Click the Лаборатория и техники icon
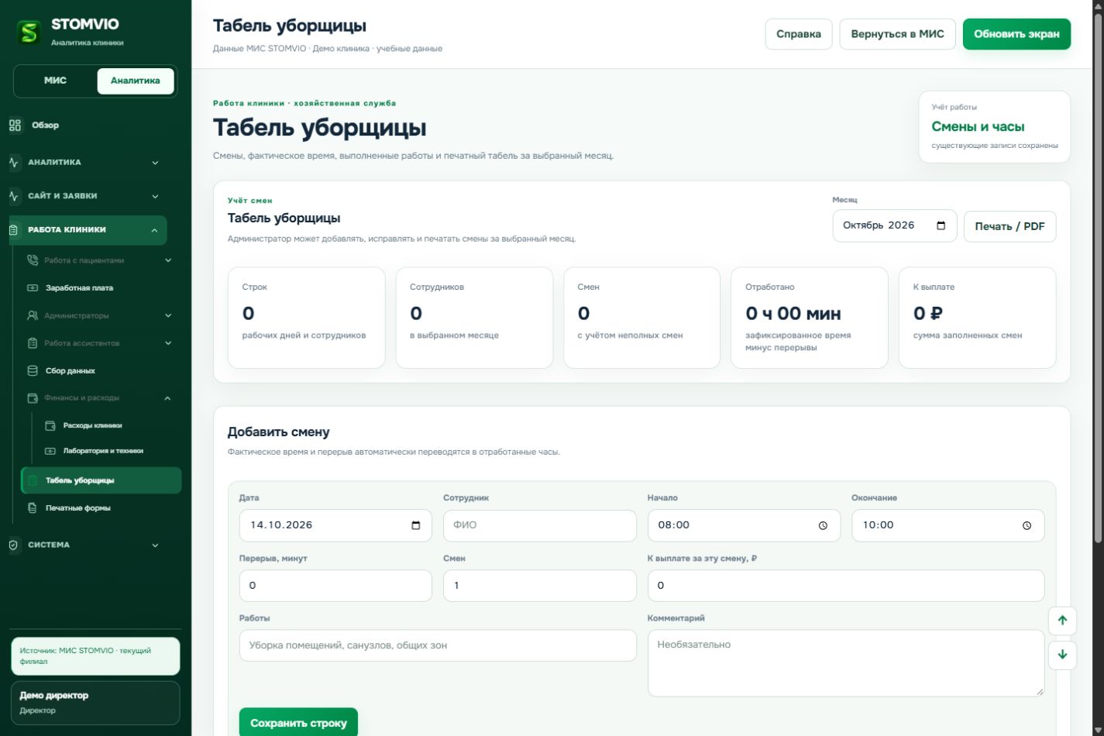This screenshot has width=1104, height=736. pyautogui.click(x=50, y=451)
